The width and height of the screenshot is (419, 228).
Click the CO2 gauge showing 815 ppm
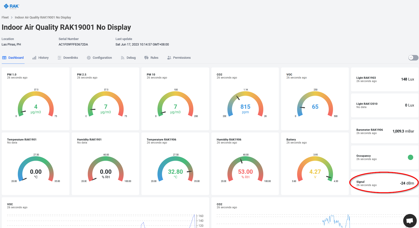245,105
